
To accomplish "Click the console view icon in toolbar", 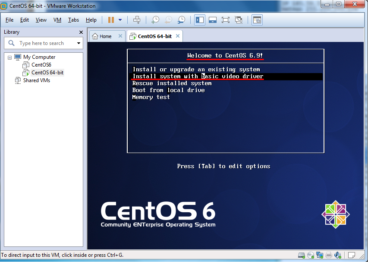I will tap(257, 20).
